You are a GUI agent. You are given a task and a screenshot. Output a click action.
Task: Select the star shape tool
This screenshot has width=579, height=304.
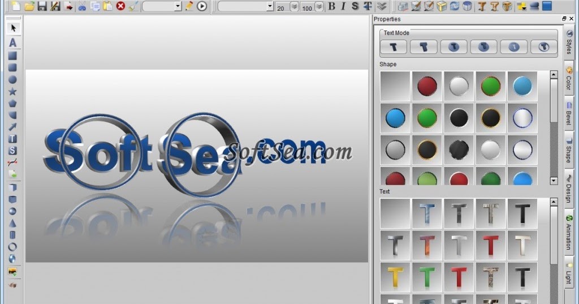click(12, 91)
